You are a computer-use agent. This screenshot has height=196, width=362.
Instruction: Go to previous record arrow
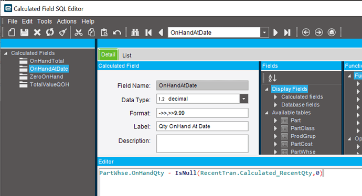click(x=161, y=32)
